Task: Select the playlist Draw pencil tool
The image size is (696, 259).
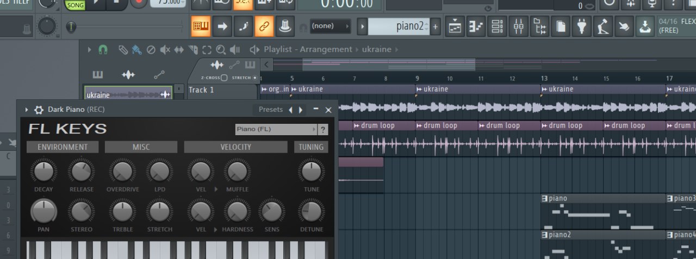Action: pyautogui.click(x=123, y=50)
